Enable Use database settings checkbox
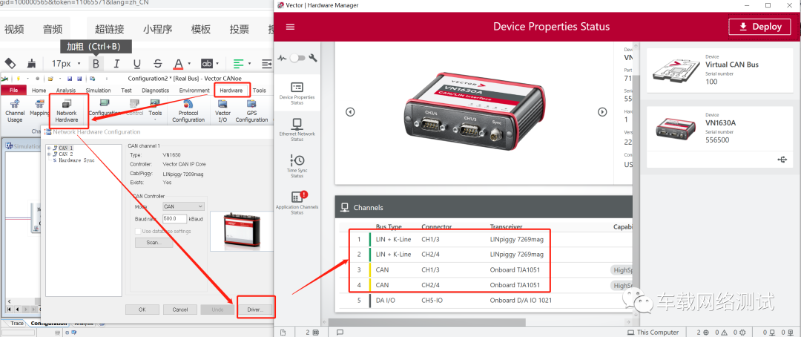Screen dimensions: 801x337 pos(138,231)
